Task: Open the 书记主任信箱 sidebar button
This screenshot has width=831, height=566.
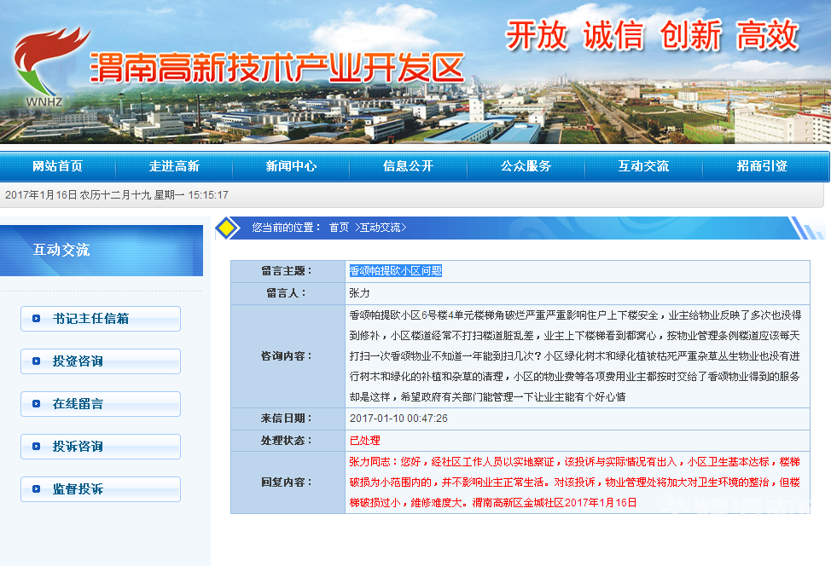Action: tap(101, 319)
